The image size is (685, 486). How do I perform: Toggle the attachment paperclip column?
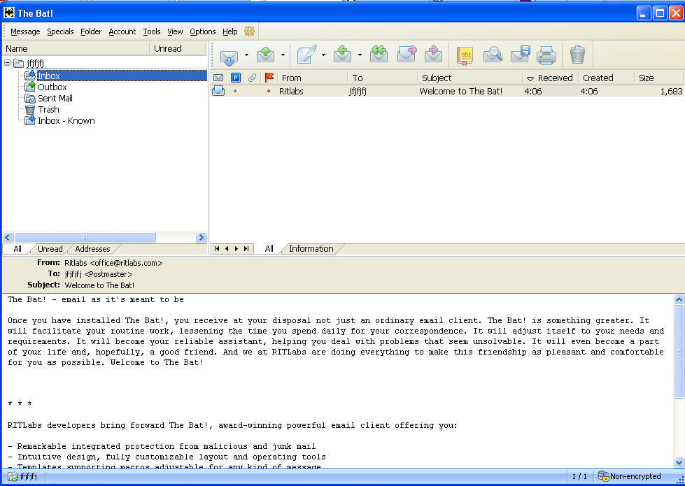(x=252, y=78)
